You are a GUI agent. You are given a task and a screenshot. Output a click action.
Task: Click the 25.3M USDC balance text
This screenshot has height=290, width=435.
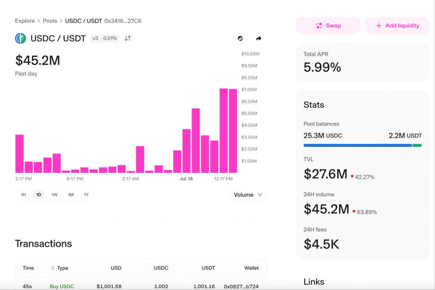coord(323,135)
